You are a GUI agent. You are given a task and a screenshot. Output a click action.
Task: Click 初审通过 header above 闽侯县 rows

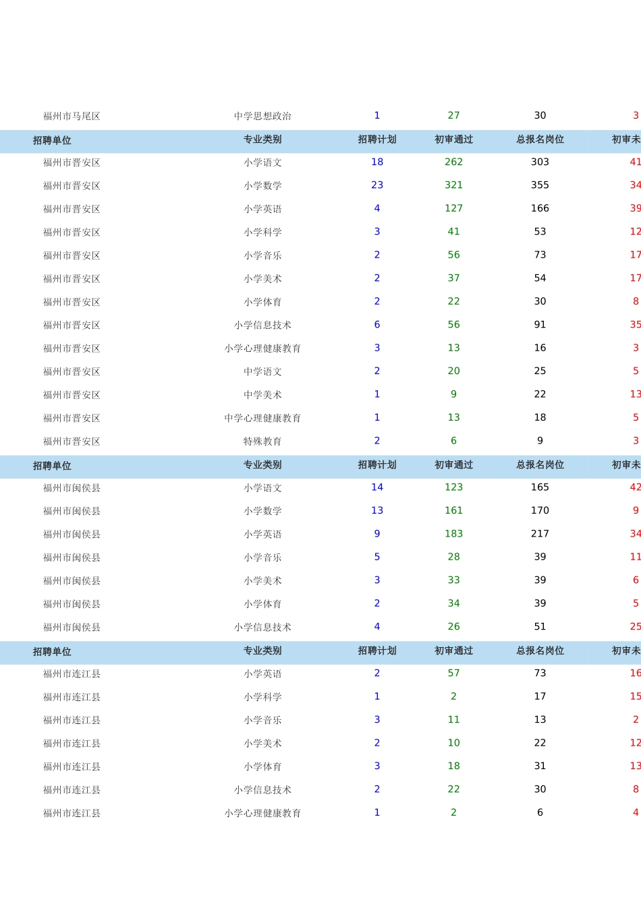pyautogui.click(x=453, y=465)
